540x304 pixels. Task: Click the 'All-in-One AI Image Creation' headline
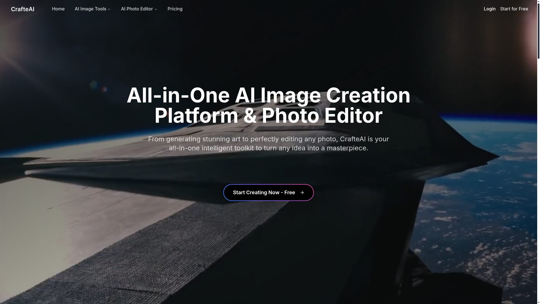point(268,95)
